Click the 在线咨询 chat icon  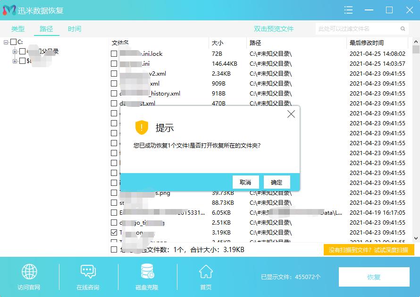(x=88, y=271)
